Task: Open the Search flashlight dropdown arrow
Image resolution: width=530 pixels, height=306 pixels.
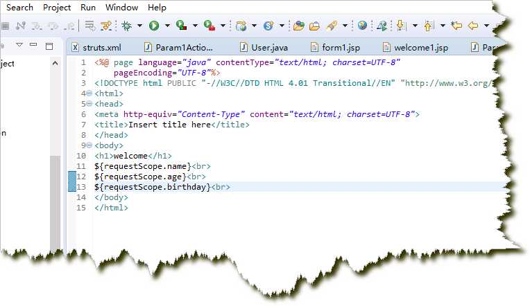Action: tap(345, 26)
